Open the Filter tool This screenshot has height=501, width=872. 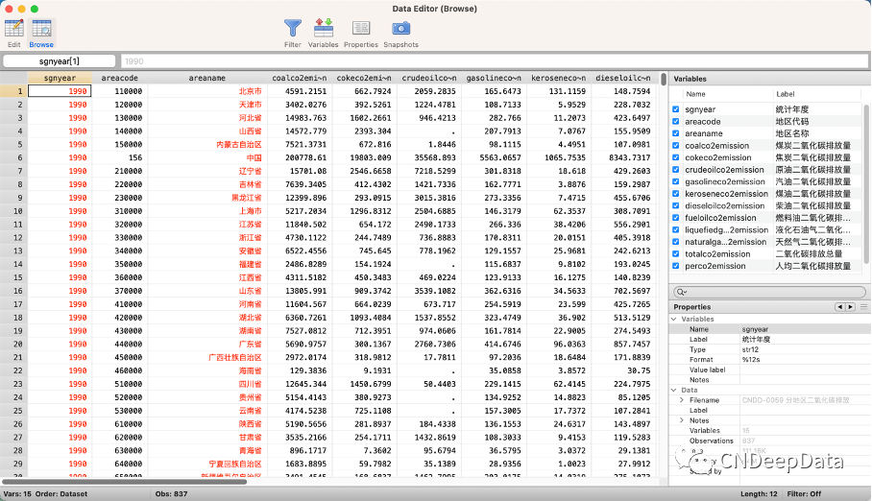pyautogui.click(x=293, y=28)
